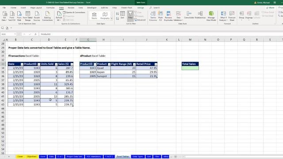Click the Share button

[x=270, y=8]
